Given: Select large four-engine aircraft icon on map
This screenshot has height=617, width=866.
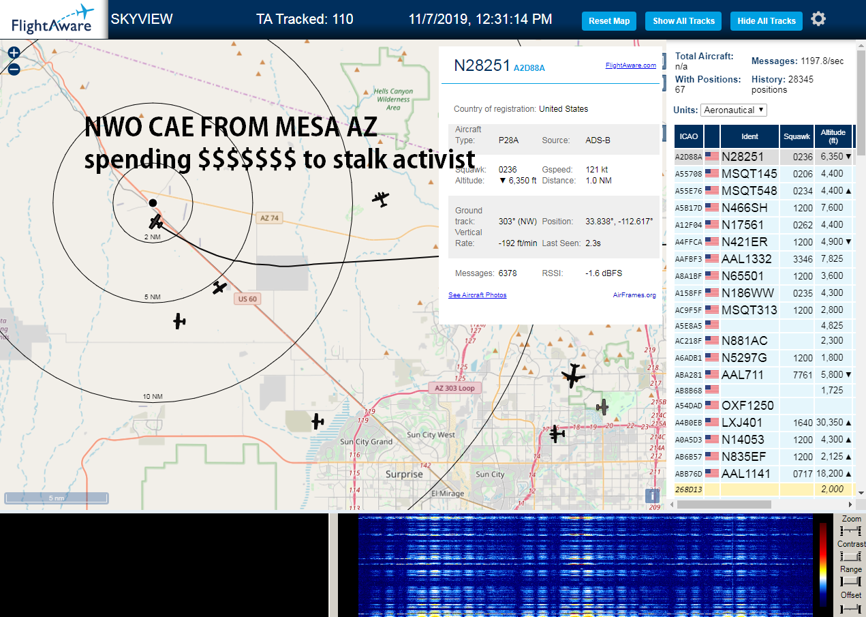Looking at the screenshot, I should [573, 376].
